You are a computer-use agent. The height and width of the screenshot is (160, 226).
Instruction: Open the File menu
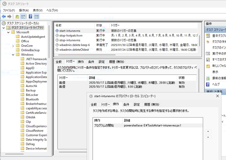(9, 10)
